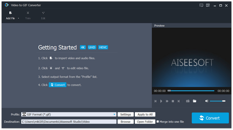Viewport: 233px width, 130px height.
Task: Adjust the volume slider
Action: (218, 101)
